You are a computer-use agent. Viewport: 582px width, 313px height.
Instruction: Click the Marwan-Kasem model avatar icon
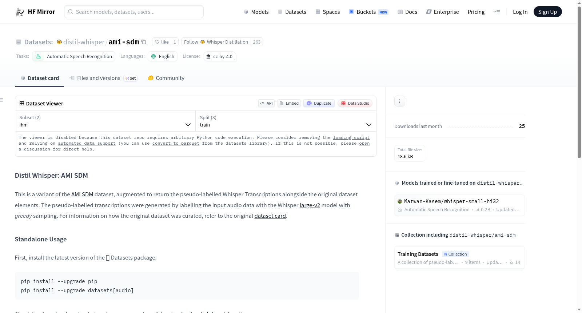coord(400,201)
